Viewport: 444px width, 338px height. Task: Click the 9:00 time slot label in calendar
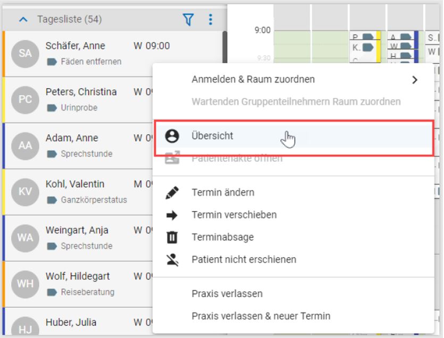coord(263,30)
